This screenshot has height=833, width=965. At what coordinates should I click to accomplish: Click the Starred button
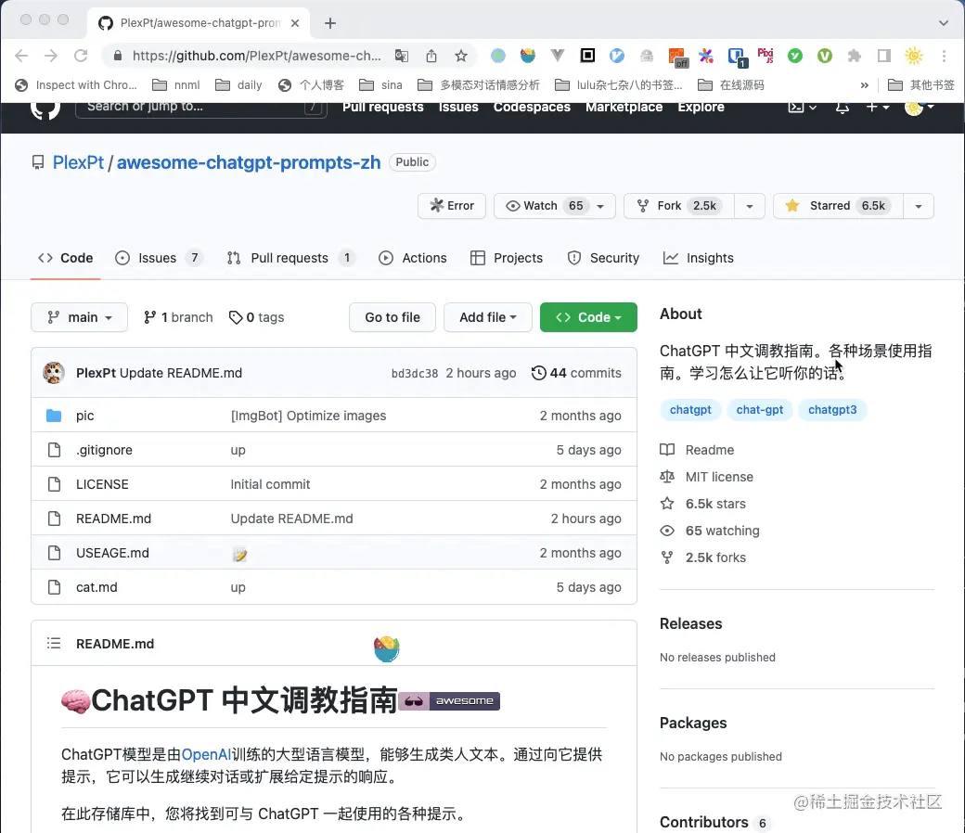pyautogui.click(x=838, y=206)
